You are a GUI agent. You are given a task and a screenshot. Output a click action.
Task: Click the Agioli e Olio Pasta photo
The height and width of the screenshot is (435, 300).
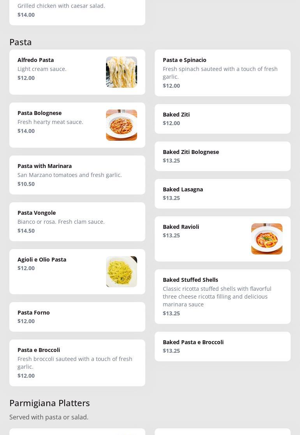tap(121, 272)
